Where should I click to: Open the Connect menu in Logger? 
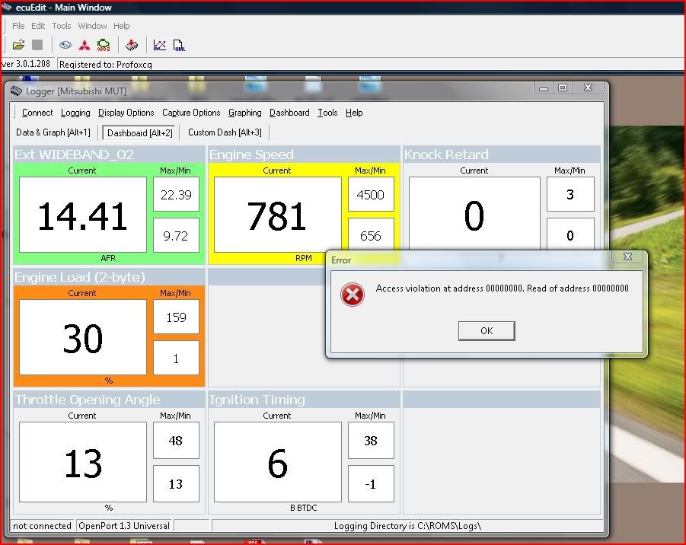(x=37, y=113)
